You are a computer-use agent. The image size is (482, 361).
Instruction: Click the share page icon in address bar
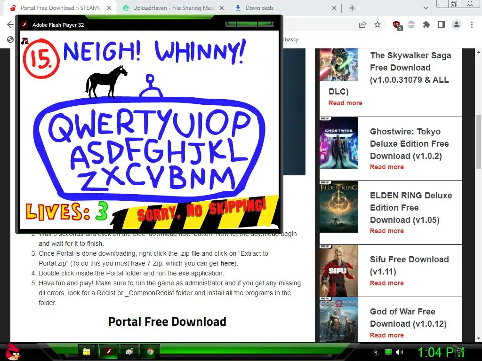click(x=362, y=25)
